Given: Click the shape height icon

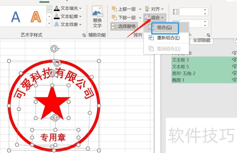Looking at the screenshot, I should pyautogui.click(x=176, y=12).
